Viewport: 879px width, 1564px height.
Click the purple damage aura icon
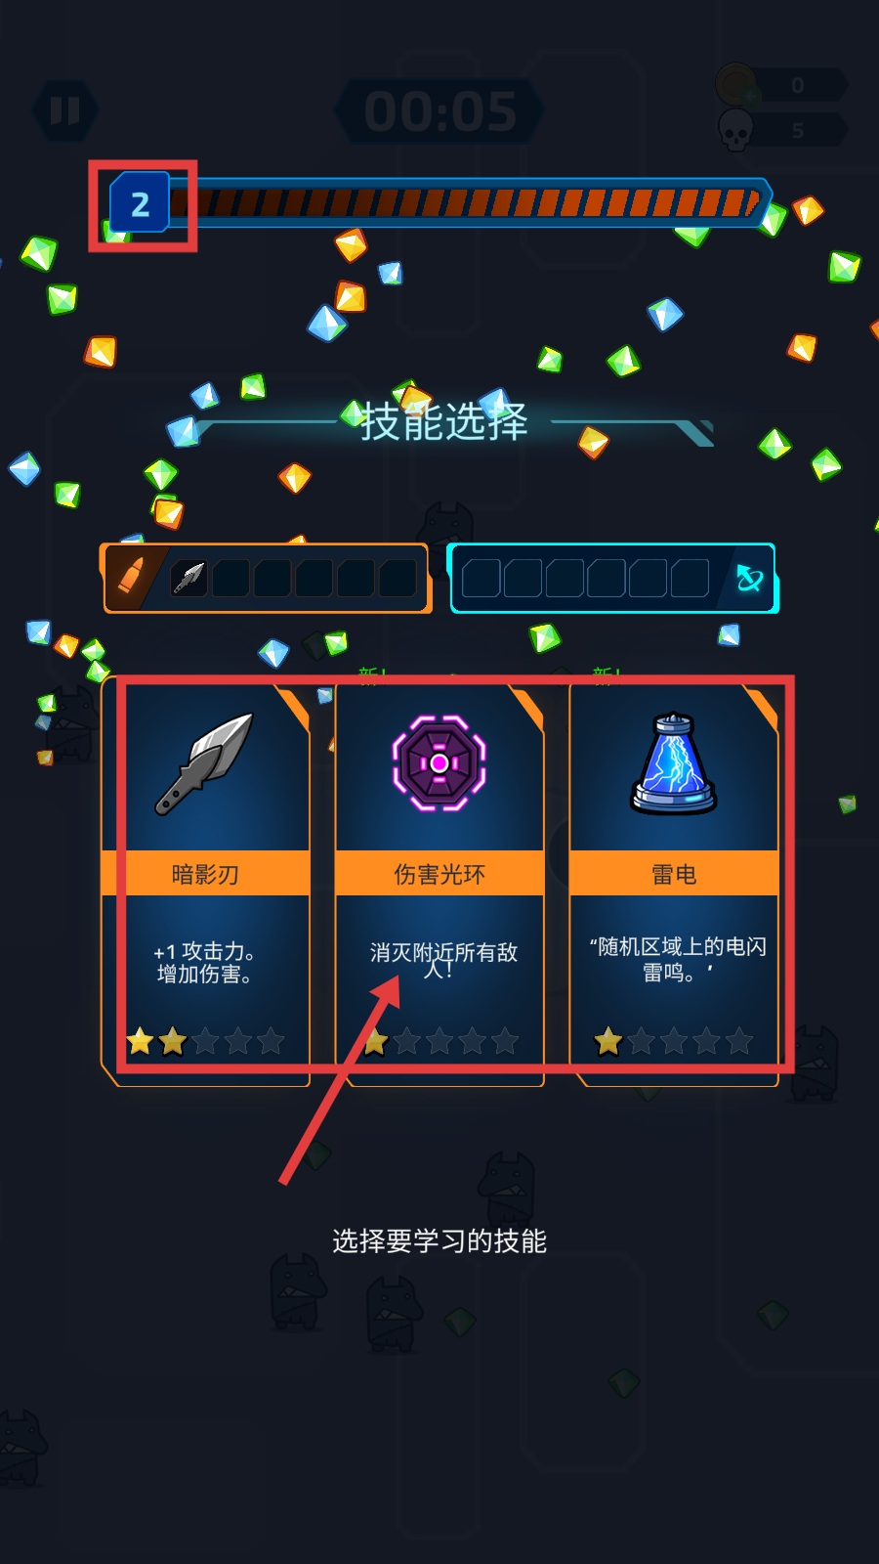pos(439,763)
